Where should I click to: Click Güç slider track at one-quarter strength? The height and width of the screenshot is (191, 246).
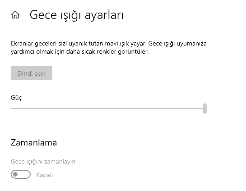[60, 108]
